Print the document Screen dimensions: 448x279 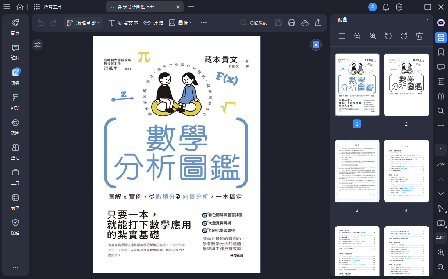pyautogui.click(x=292, y=23)
